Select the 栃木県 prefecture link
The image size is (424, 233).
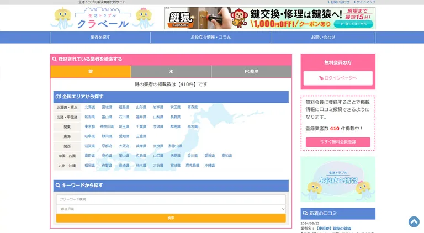point(192,126)
